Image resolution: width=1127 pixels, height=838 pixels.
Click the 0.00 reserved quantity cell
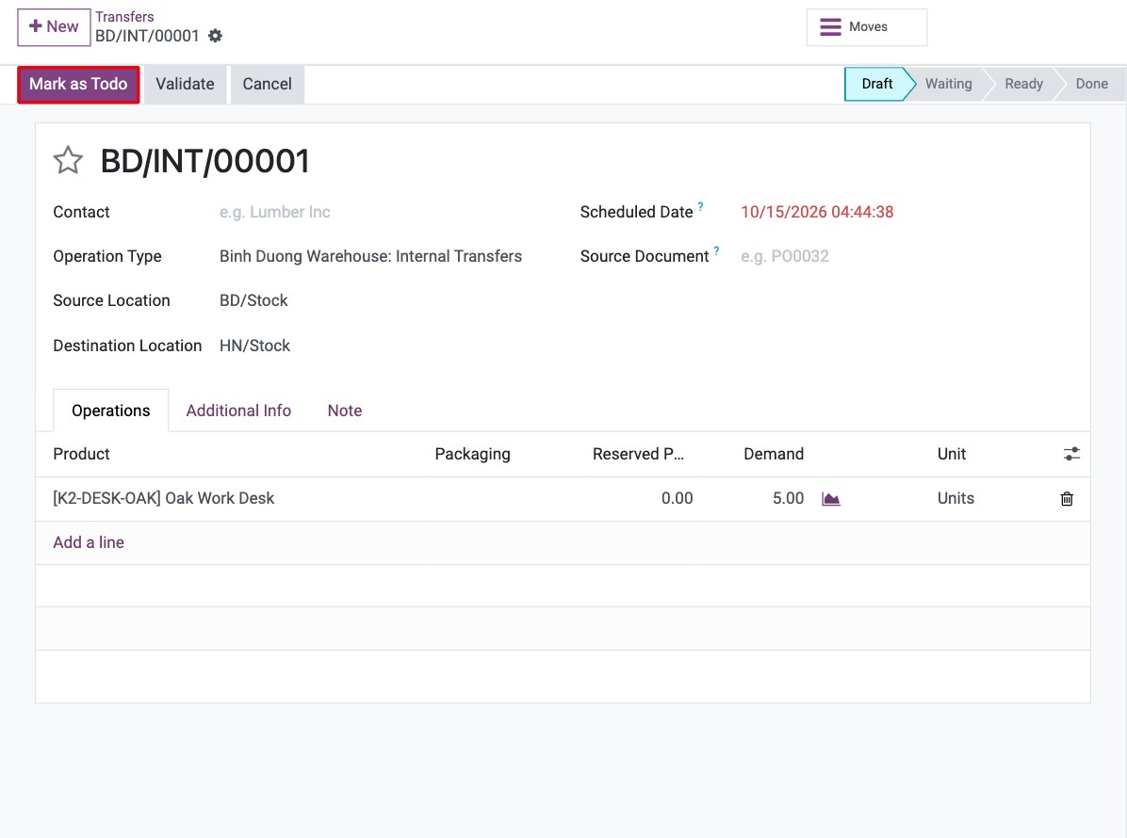click(x=678, y=498)
